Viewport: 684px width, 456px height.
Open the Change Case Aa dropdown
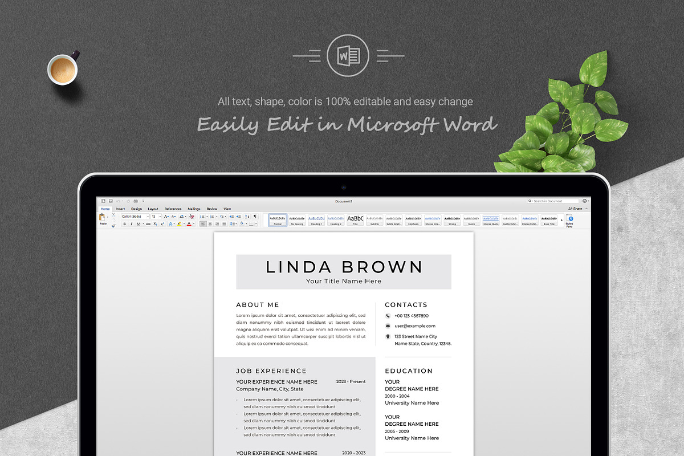(x=182, y=217)
